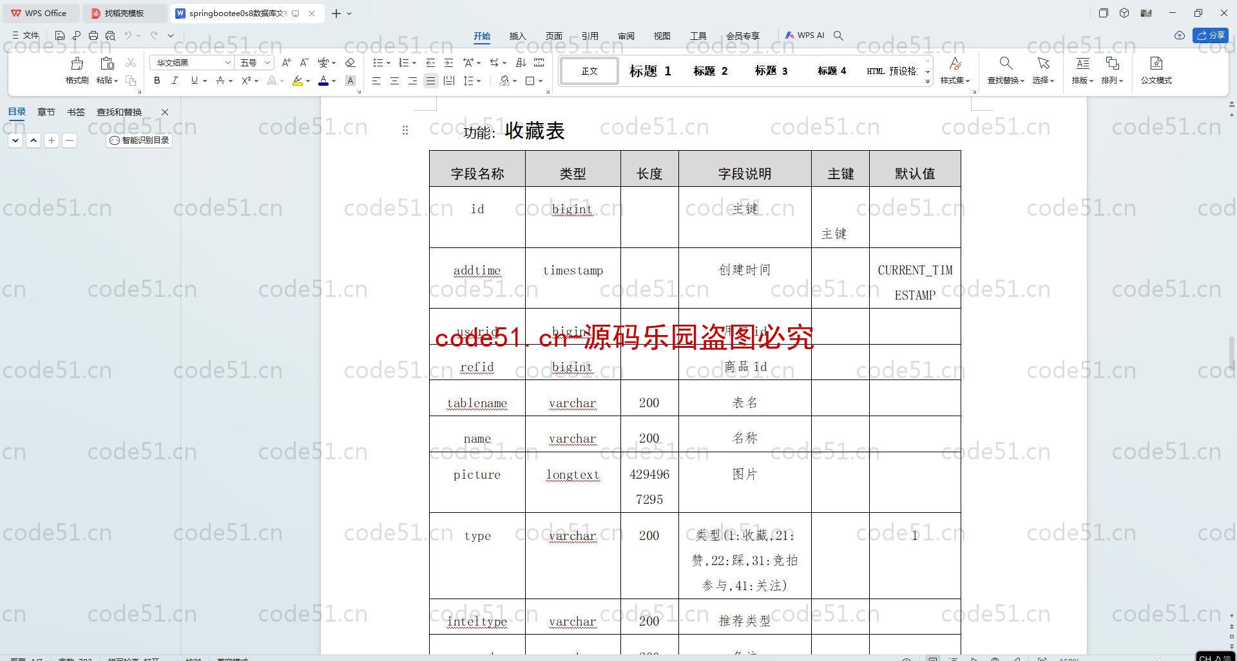1237x661 pixels.
Task: Click the Select (选择) cursor icon
Action: (x=1043, y=63)
